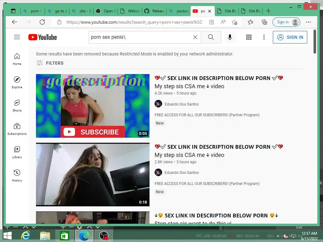Screen dimensions: 323x242
Task: Switch to the "youtub" search tab
Action: pyautogui.click(x=179, y=11)
